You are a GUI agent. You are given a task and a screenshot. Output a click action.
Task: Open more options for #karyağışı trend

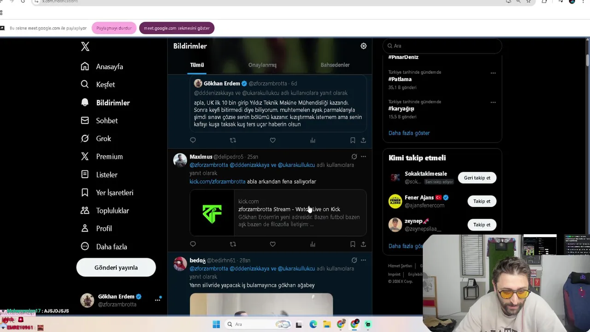coord(493,102)
